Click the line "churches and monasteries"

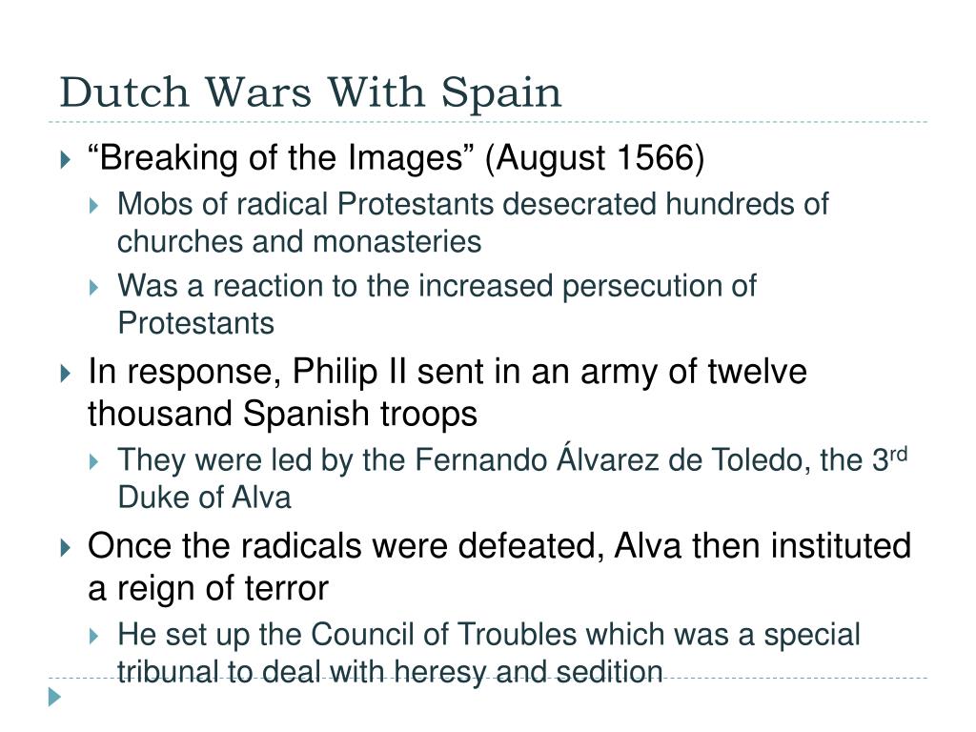[x=299, y=241]
